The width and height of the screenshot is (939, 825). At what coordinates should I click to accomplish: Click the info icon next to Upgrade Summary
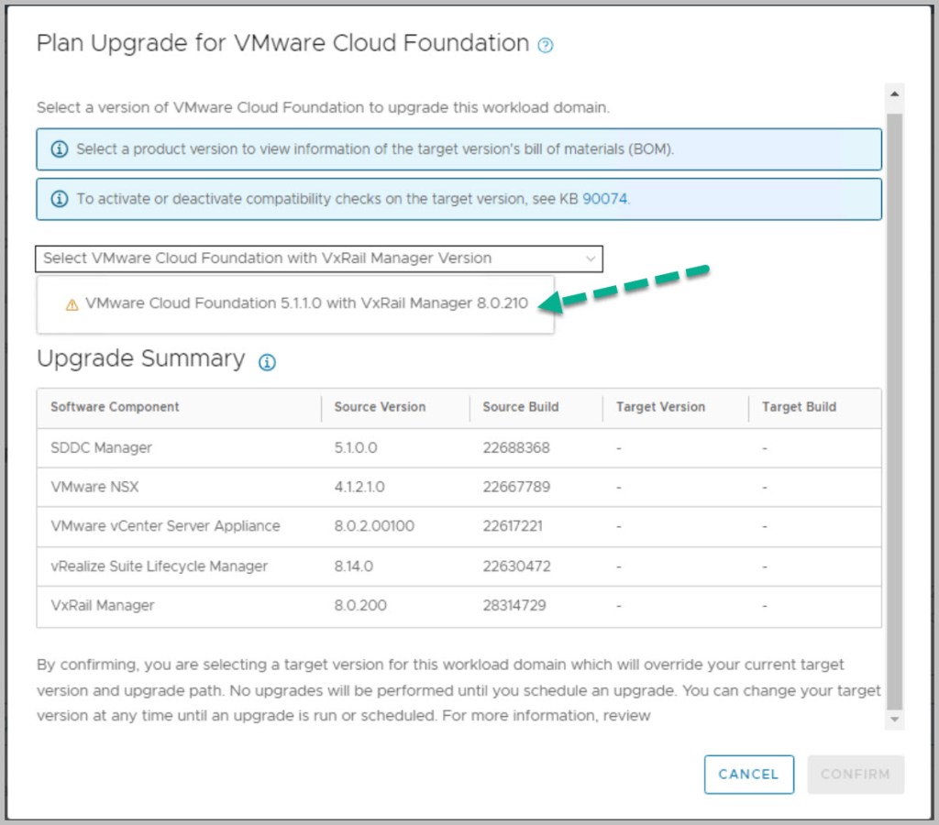tap(267, 362)
